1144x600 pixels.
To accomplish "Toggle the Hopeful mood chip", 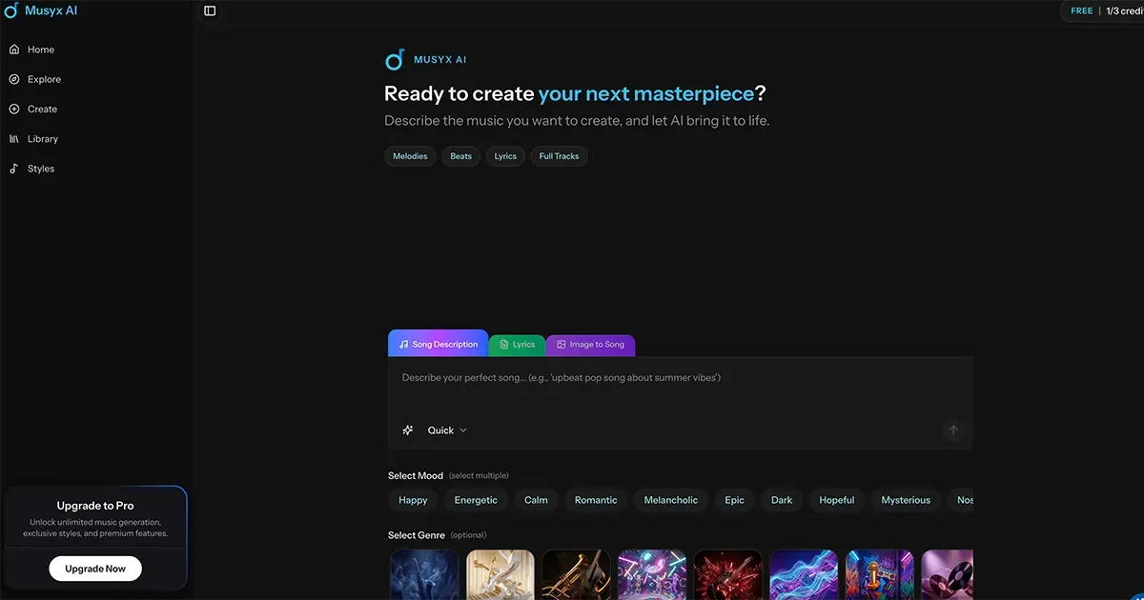I will 837,500.
